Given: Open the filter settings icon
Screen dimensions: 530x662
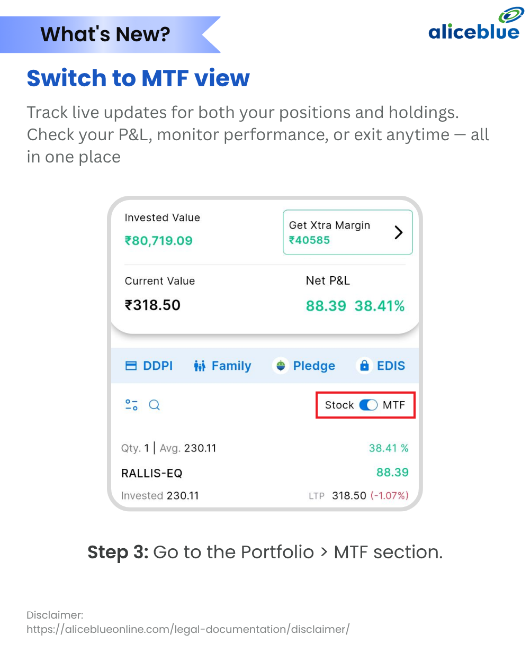Looking at the screenshot, I should click(x=131, y=405).
